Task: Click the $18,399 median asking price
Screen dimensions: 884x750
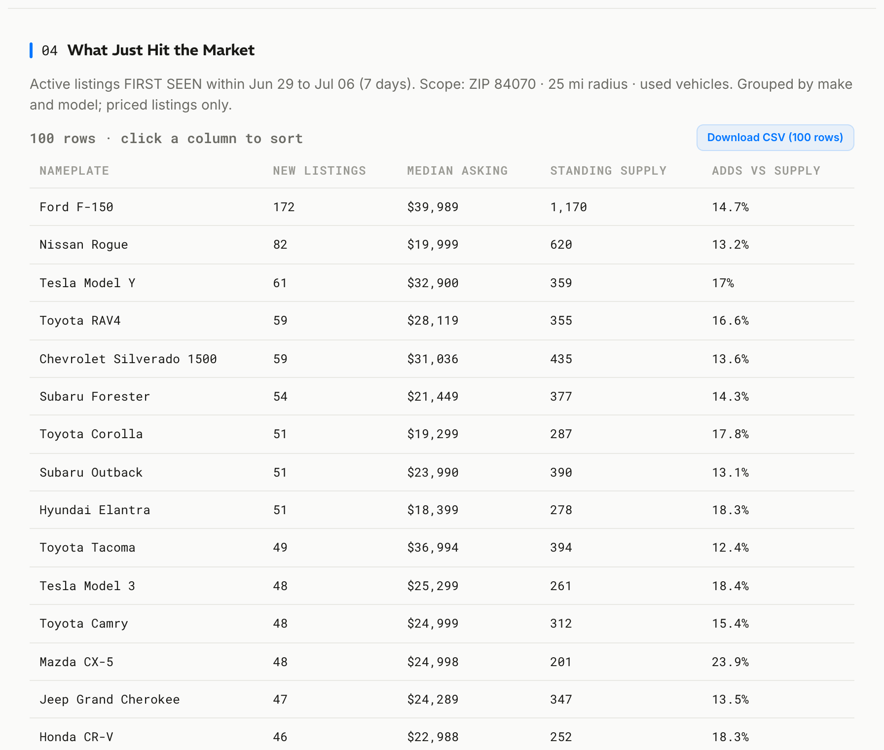Action: click(433, 510)
